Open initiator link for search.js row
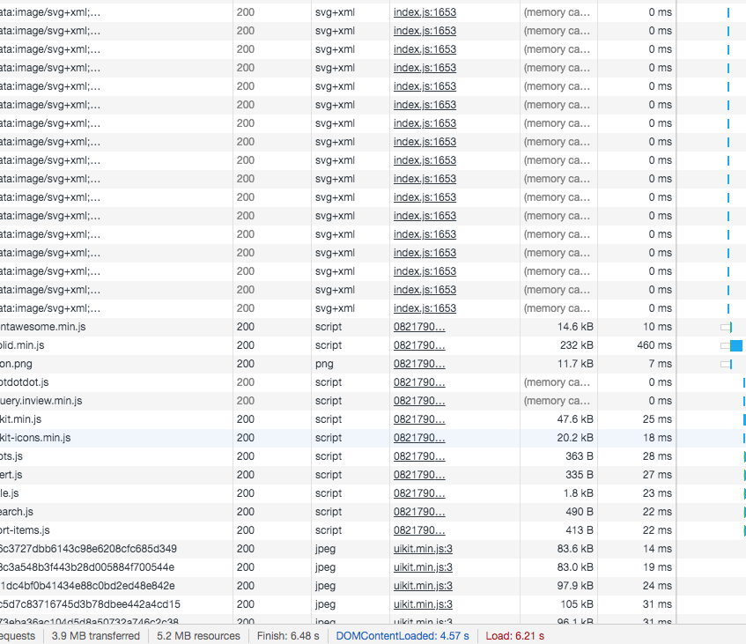 (419, 512)
